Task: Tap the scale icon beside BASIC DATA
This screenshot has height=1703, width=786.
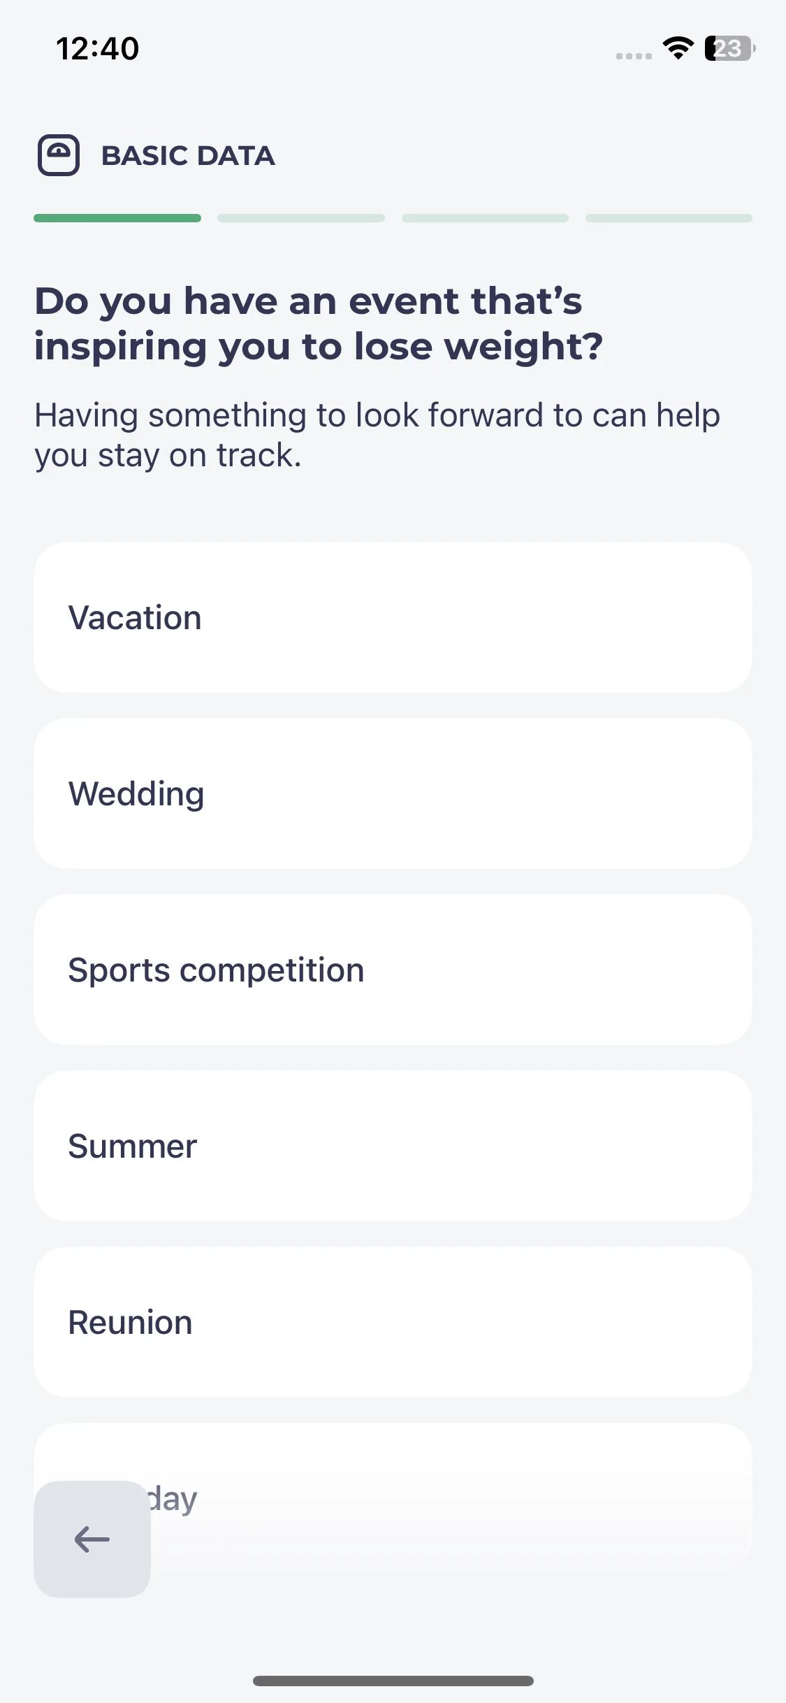Action: (59, 155)
